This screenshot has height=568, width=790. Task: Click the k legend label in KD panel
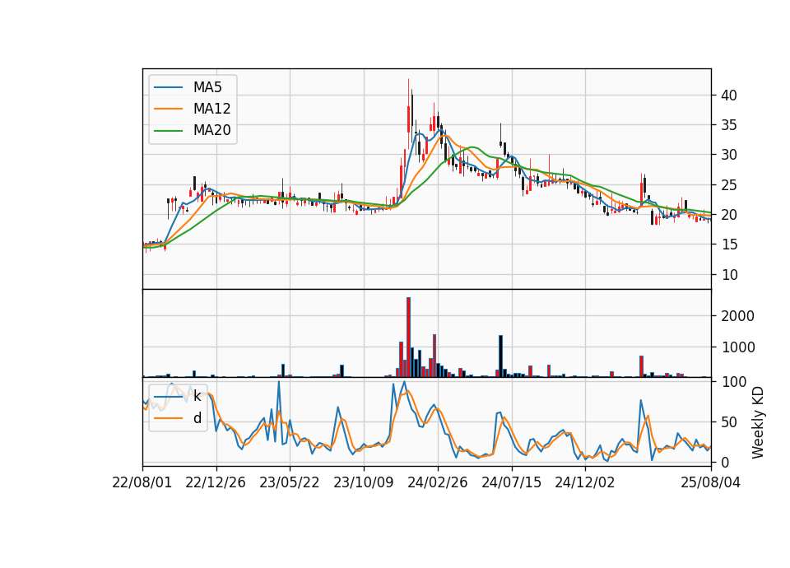tap(197, 396)
